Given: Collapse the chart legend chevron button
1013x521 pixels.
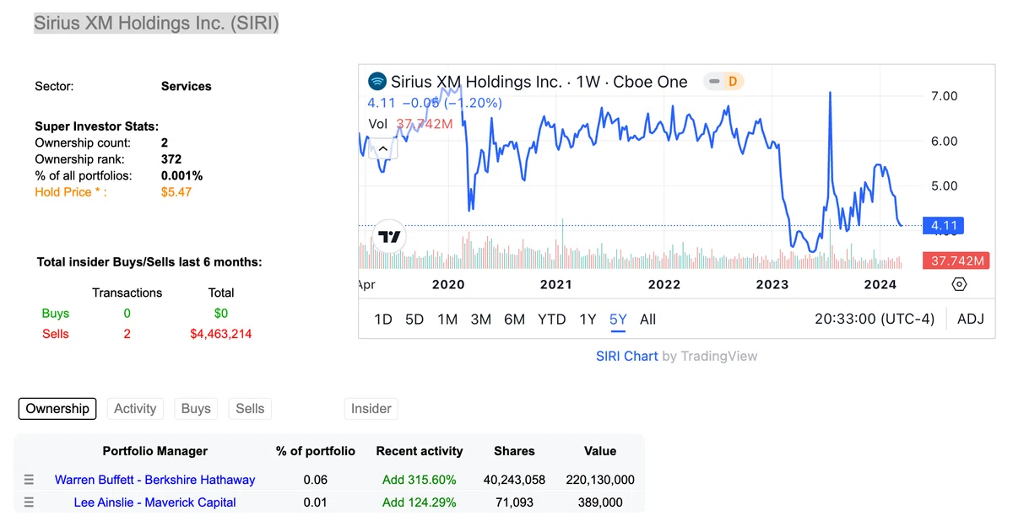Looking at the screenshot, I should click(382, 149).
